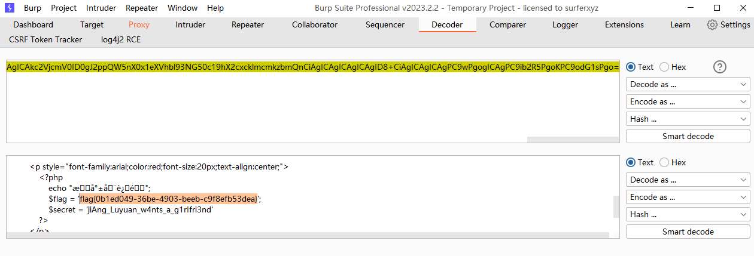
Task: Open the Burp menu
Action: [x=32, y=8]
